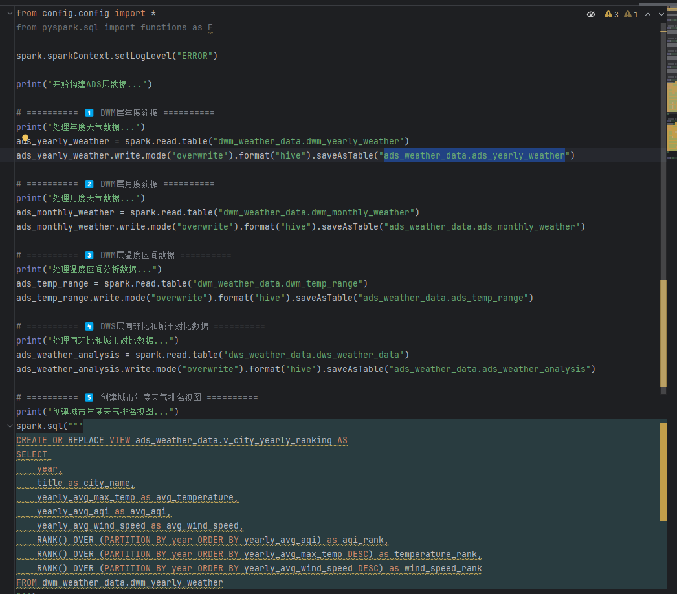
Task: Click the code minimap on the far right
Action: 671,82
